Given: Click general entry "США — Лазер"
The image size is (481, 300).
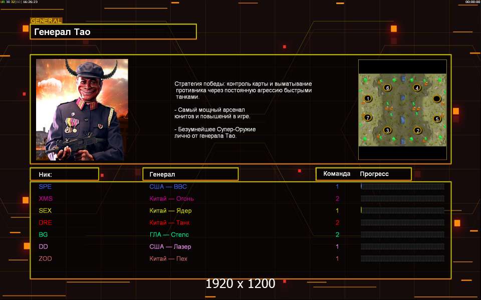Looking at the screenshot, I should pyautogui.click(x=170, y=246).
